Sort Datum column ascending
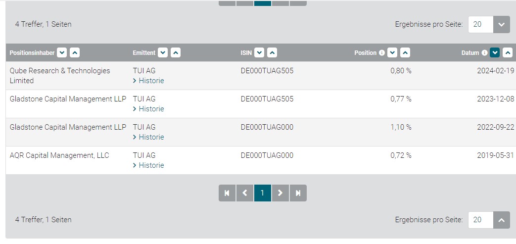This screenshot has width=516, height=244. coord(508,52)
